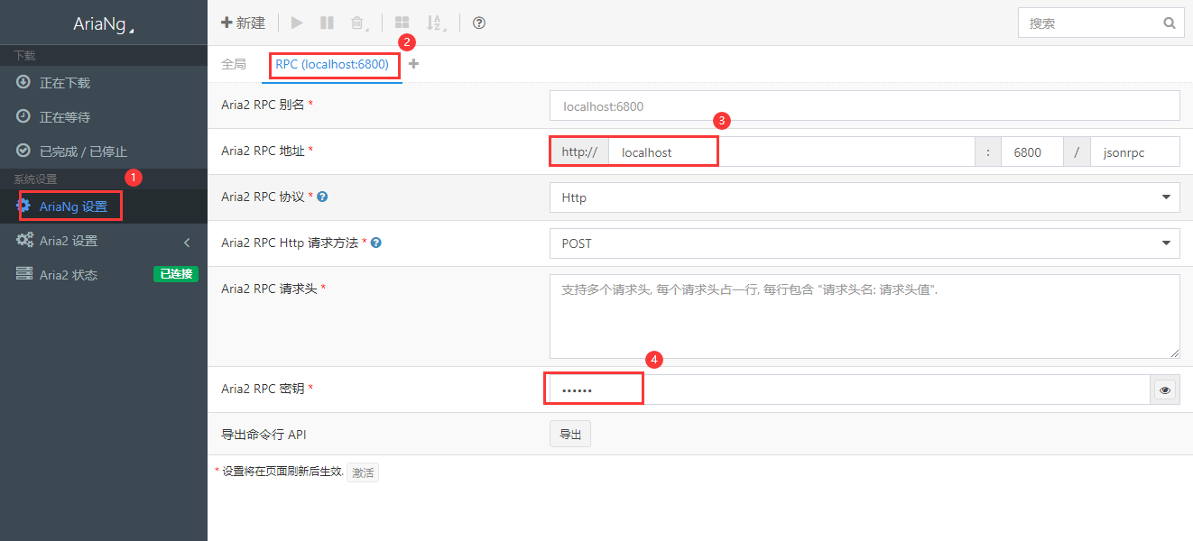Click the RPC port 6800 field
This screenshot has height=541, width=1193.
click(1032, 152)
